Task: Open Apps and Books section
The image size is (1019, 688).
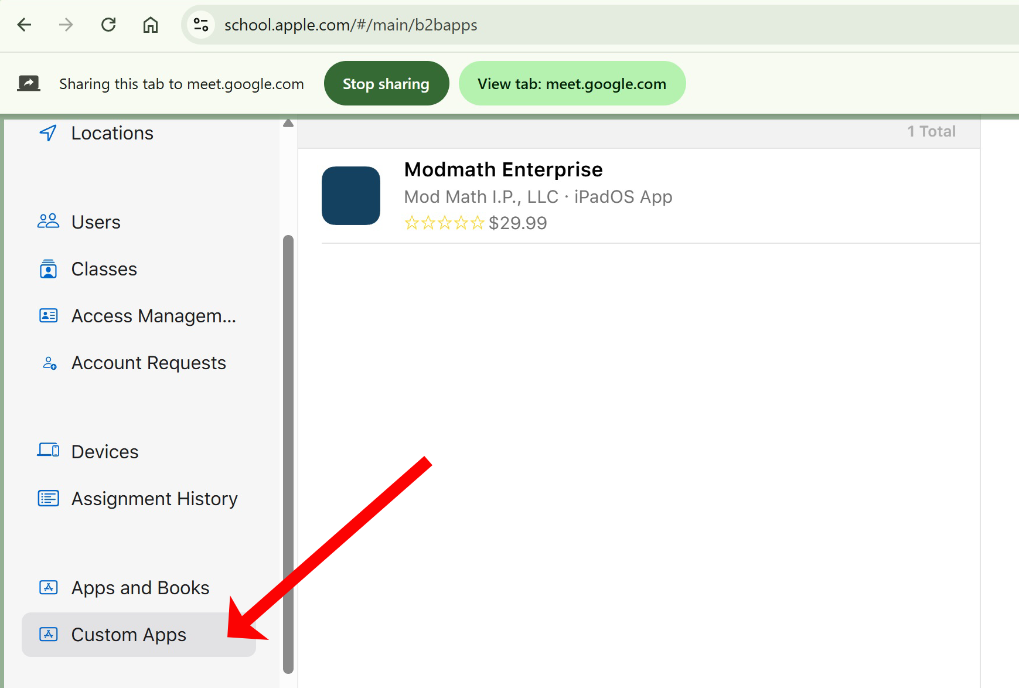Action: pyautogui.click(x=140, y=588)
